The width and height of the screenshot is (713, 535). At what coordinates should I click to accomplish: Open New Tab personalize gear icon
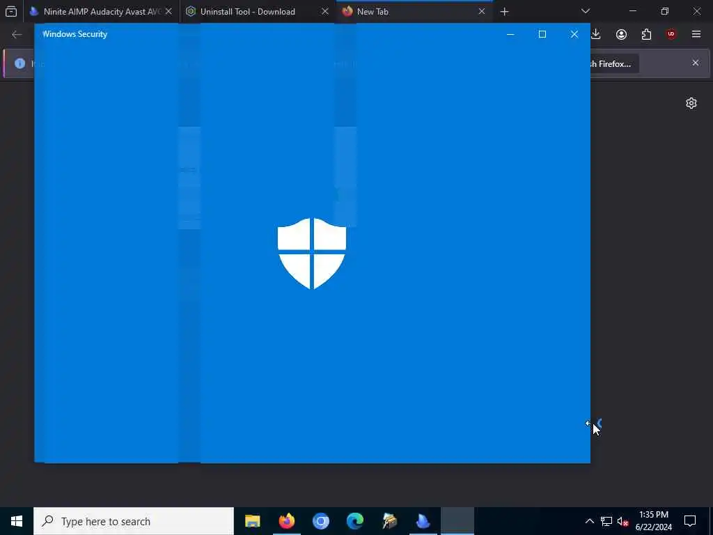691,103
